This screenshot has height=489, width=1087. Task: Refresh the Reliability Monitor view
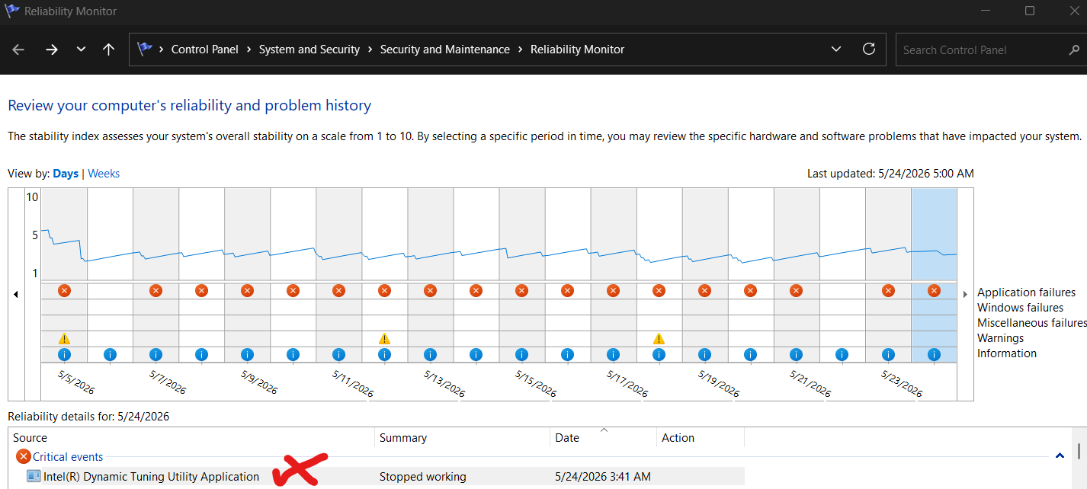pyautogui.click(x=868, y=50)
